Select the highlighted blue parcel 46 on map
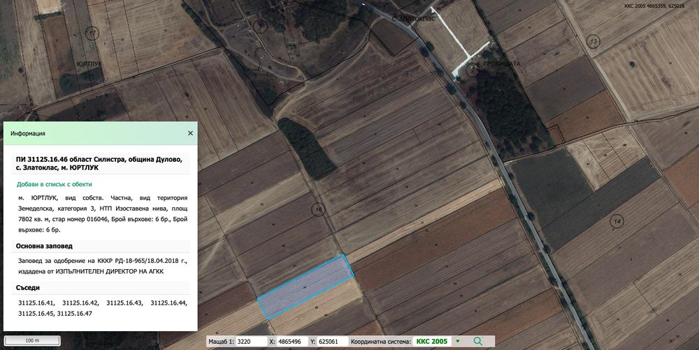The image size is (699, 350). [x=306, y=287]
